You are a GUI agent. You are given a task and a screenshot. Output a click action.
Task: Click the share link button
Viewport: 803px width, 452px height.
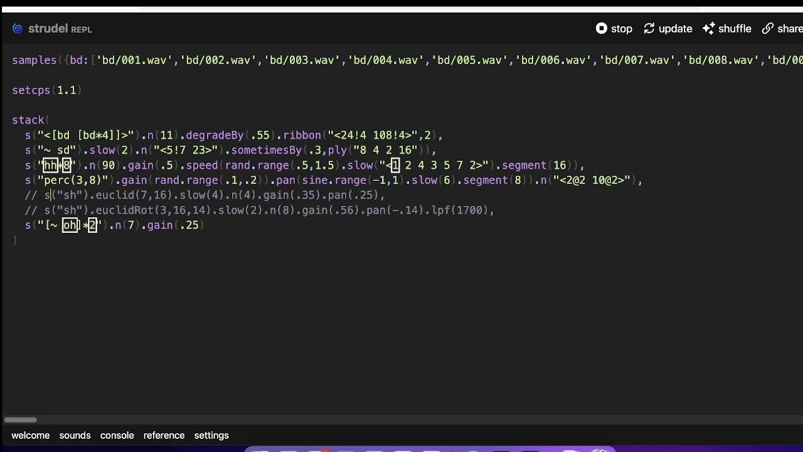[x=782, y=29]
